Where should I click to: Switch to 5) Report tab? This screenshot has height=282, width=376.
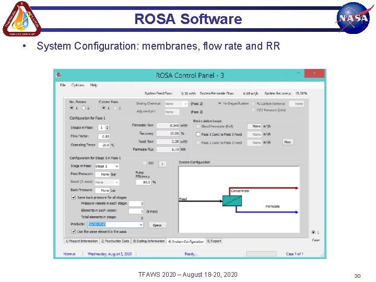point(214,241)
